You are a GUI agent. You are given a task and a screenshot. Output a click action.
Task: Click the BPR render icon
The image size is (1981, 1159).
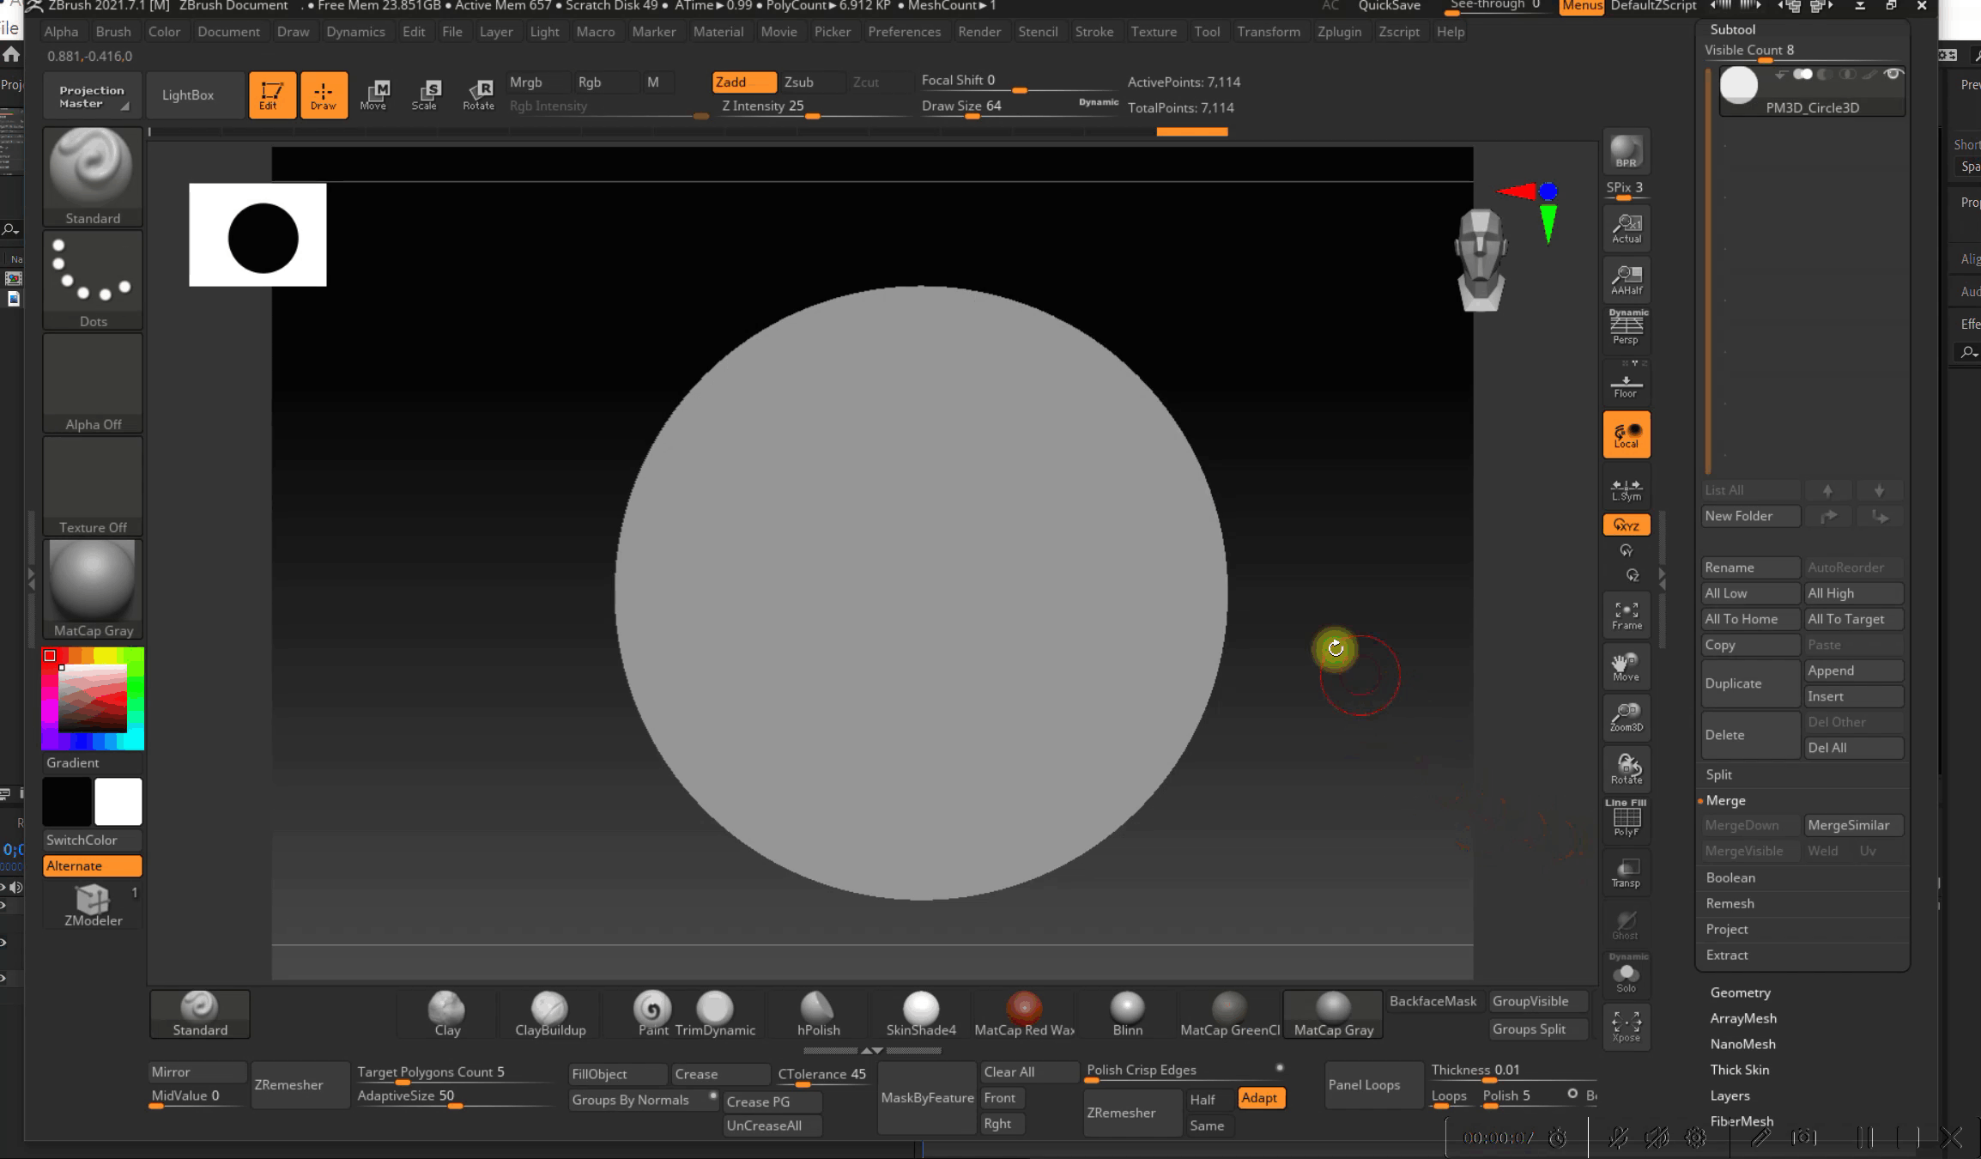(1626, 151)
